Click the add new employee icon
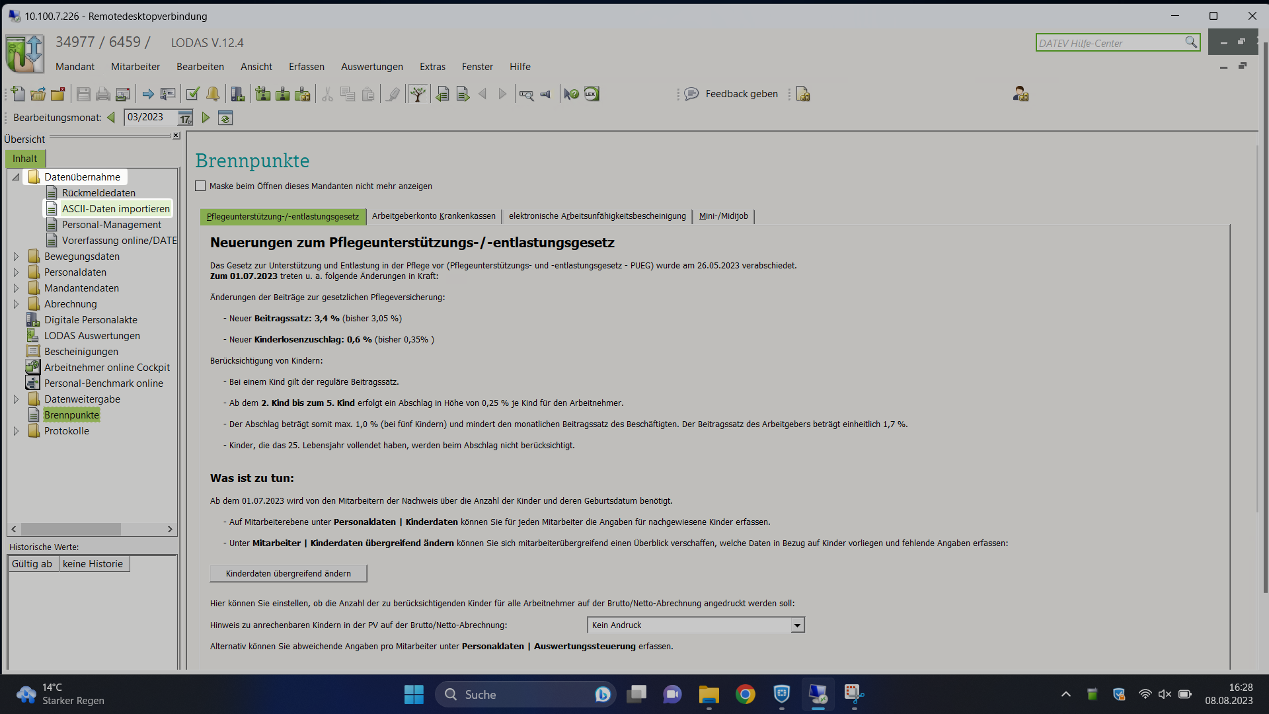This screenshot has height=714, width=1269. tap(263, 95)
